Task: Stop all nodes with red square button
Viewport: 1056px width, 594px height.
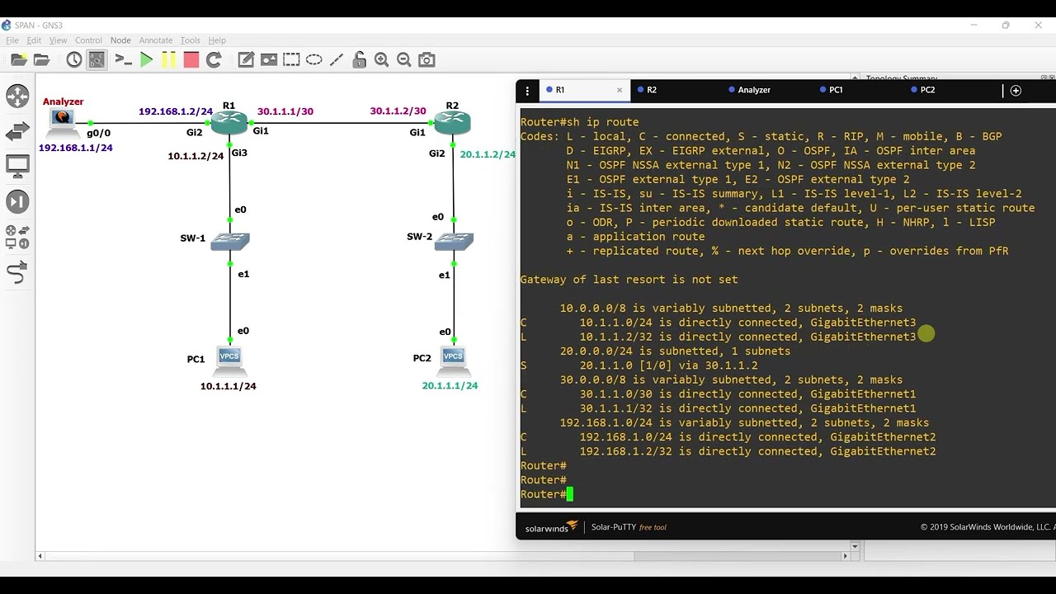Action: point(191,59)
